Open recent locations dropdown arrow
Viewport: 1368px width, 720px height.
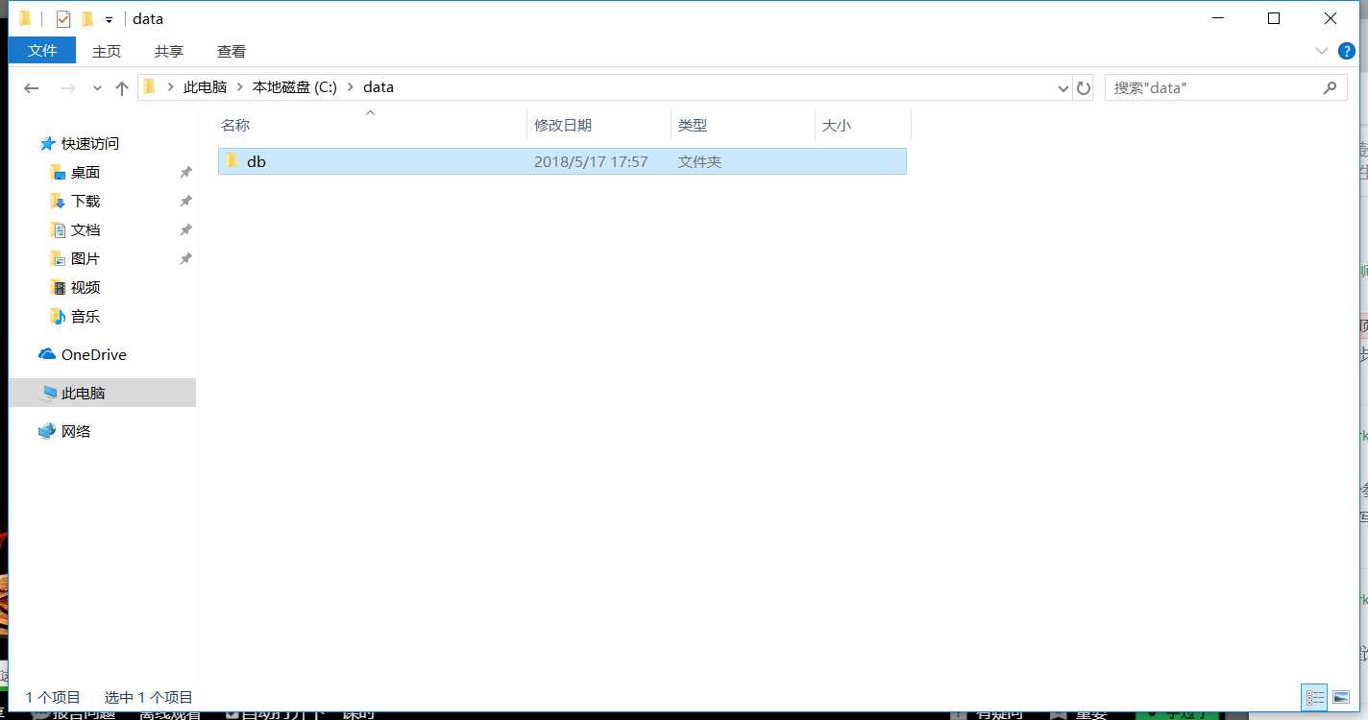pyautogui.click(x=97, y=88)
